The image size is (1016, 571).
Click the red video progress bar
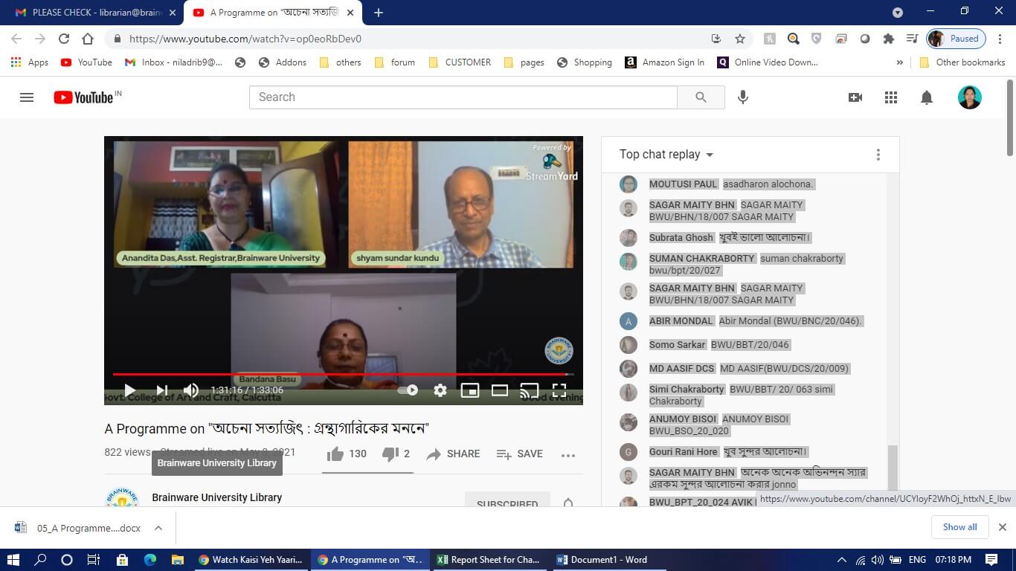(335, 374)
